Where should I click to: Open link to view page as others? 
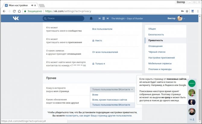tap(99, 116)
